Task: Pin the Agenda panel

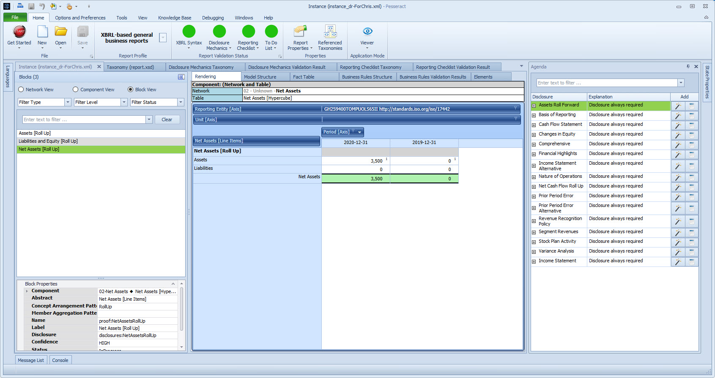Action: (x=688, y=67)
